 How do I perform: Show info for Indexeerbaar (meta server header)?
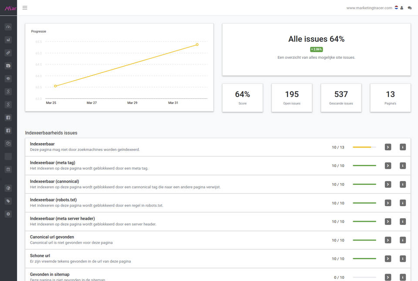[403, 221]
